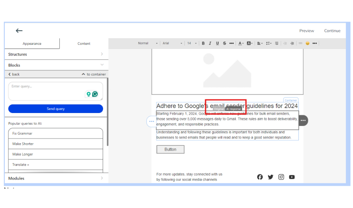The image size is (353, 208).
Task: Open the block options on left edge
Action: click(152, 121)
